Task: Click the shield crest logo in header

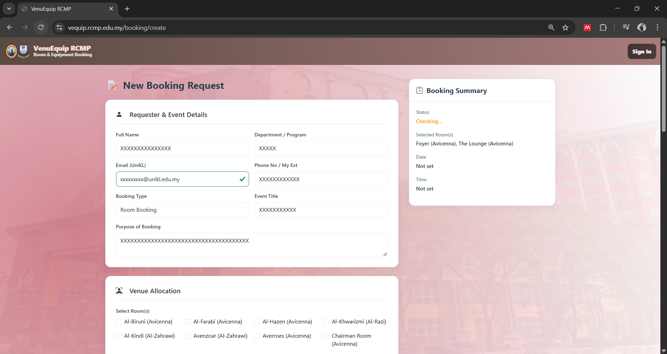Action: click(x=24, y=51)
